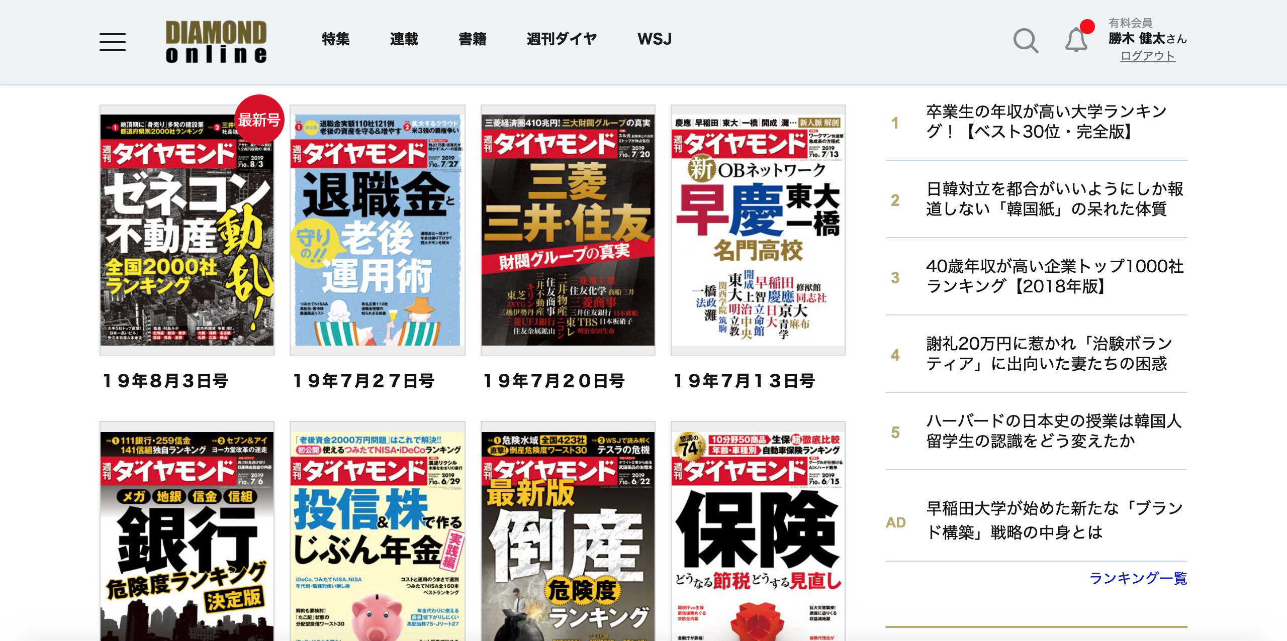Viewport: 1287px width, 641px height.
Task: Open the 保険 cover thumbnail
Action: [x=758, y=531]
